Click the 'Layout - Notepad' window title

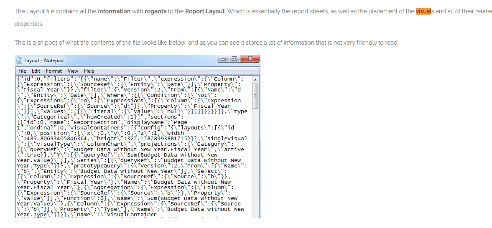(44, 61)
